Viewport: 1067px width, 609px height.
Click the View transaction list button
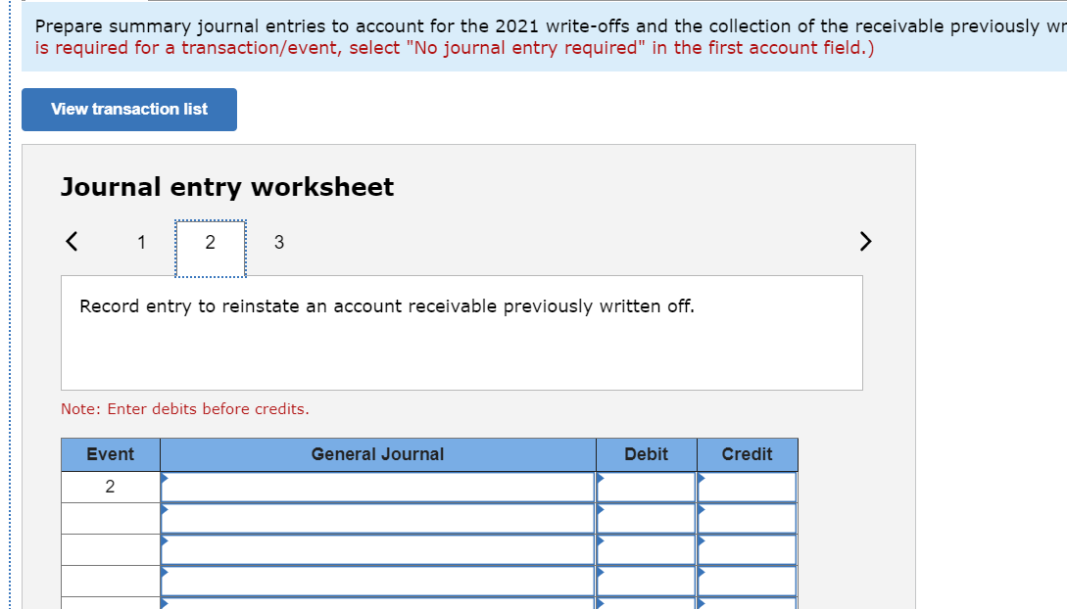[x=128, y=110]
